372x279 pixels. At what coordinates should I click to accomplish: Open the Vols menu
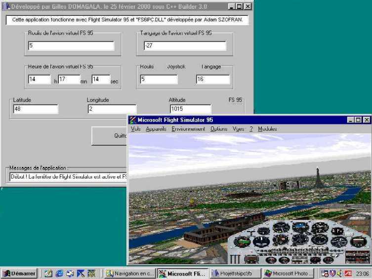point(136,129)
